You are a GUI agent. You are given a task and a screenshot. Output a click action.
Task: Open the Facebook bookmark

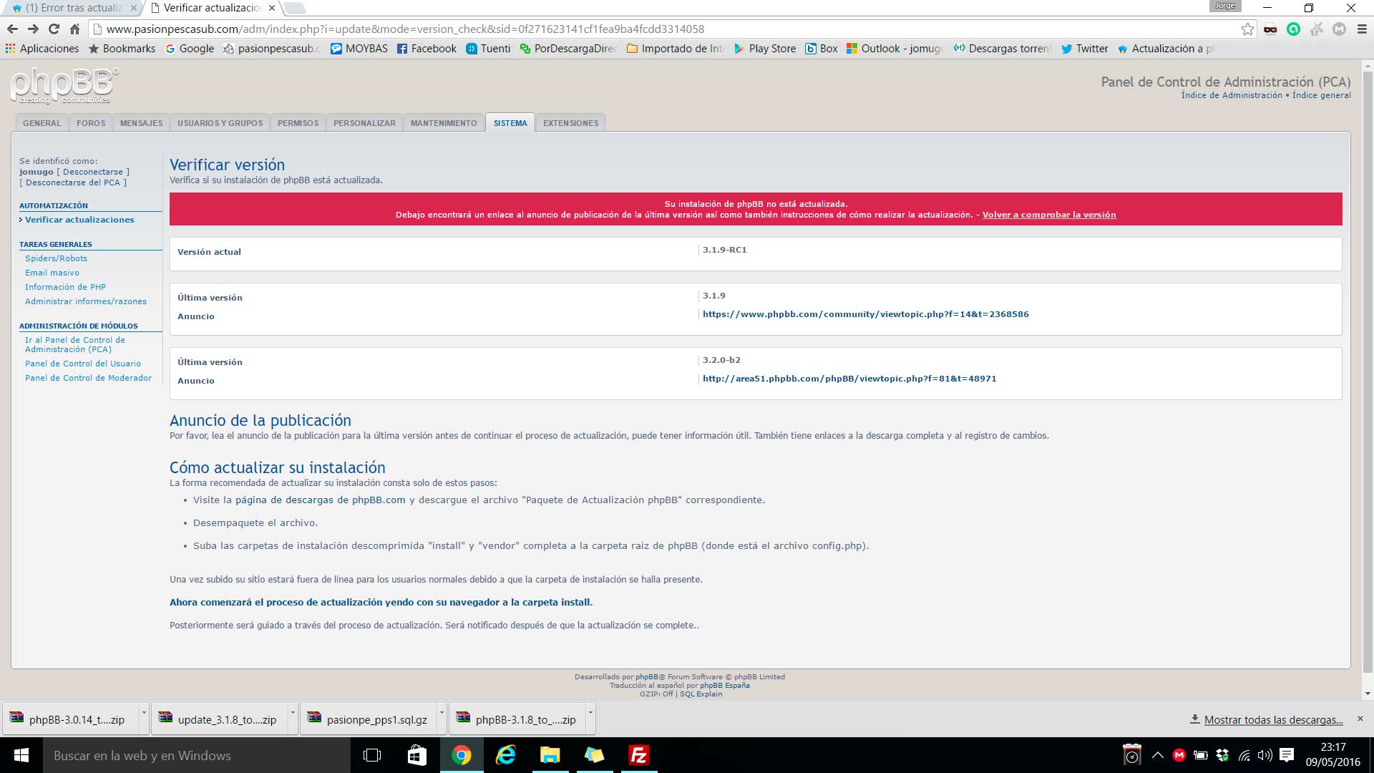tap(427, 49)
